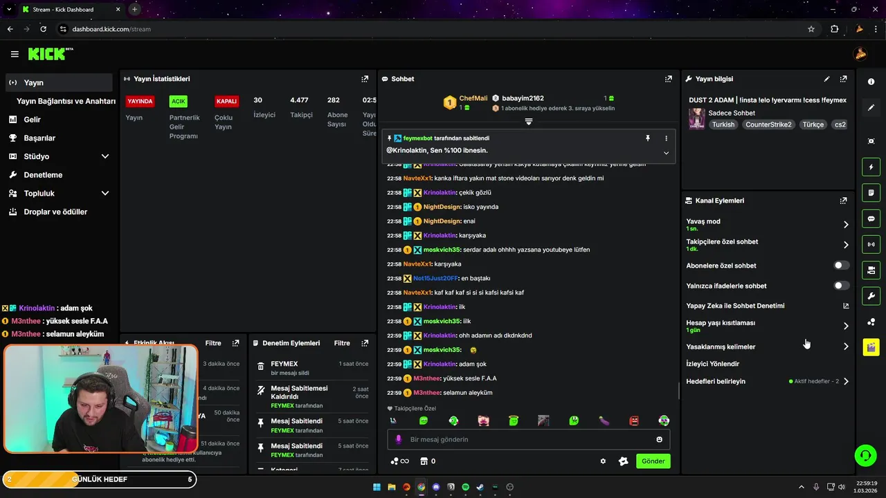Pop out the Kanal Eylemleri panel
Screen dimensions: 886x498
click(x=843, y=201)
